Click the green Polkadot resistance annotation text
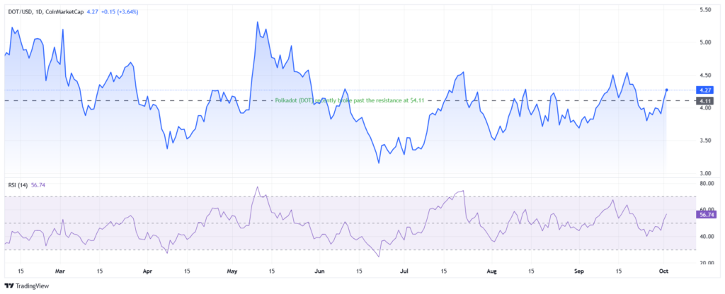The width and height of the screenshot is (725, 294). pyautogui.click(x=350, y=100)
